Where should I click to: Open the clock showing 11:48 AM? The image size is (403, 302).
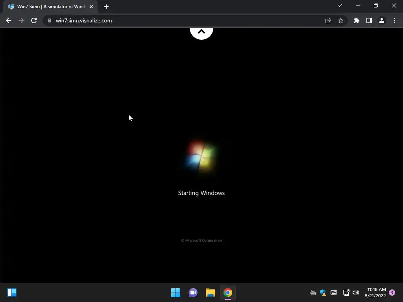(x=375, y=293)
